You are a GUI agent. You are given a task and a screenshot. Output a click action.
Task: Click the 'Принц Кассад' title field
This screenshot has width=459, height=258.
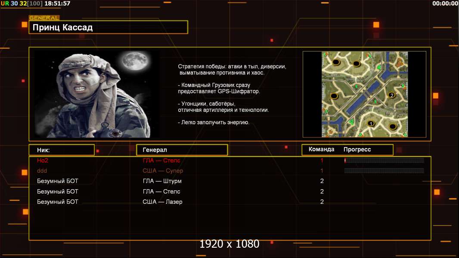pyautogui.click(x=109, y=27)
